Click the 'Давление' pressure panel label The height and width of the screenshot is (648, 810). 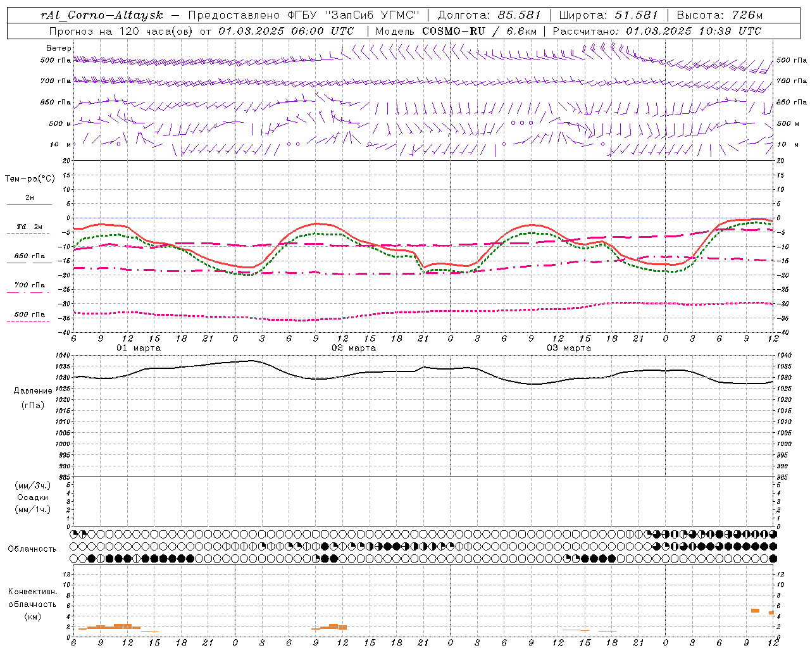click(x=33, y=391)
